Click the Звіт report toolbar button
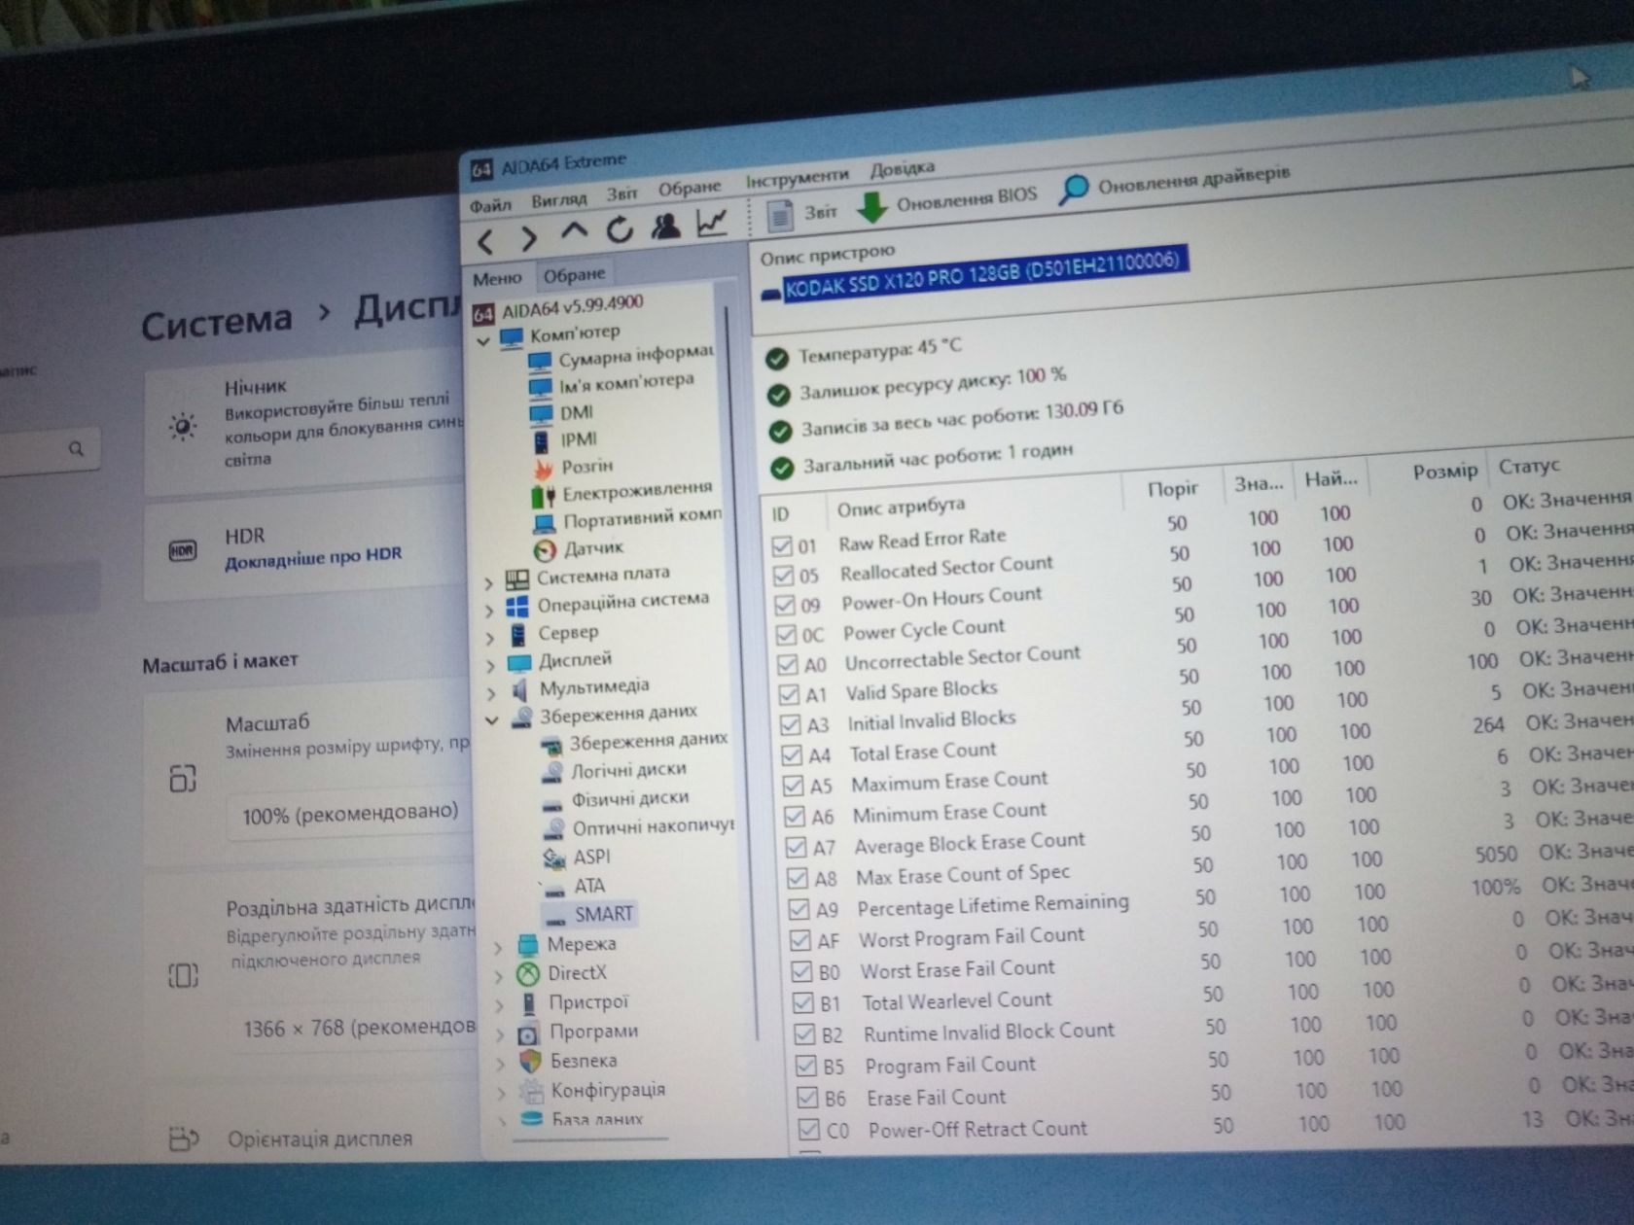 [x=801, y=214]
